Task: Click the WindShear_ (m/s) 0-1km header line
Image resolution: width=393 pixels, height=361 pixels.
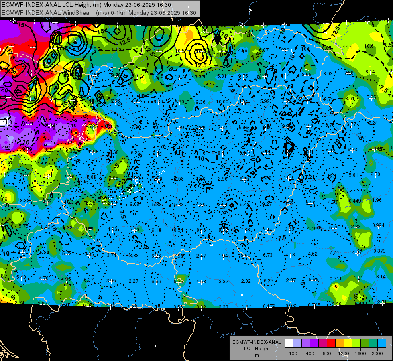Action: (x=99, y=13)
